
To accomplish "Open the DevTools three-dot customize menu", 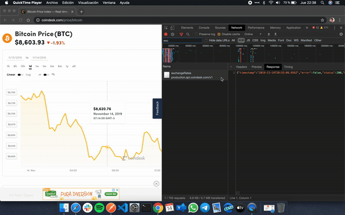I will 335,28.
